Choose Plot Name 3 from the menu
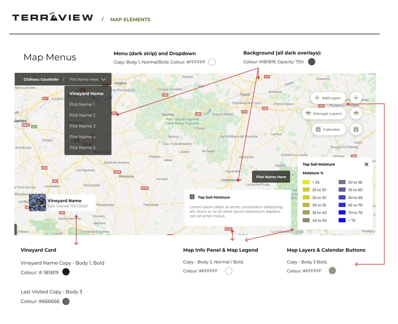This screenshot has width=398, height=324. 82,126
